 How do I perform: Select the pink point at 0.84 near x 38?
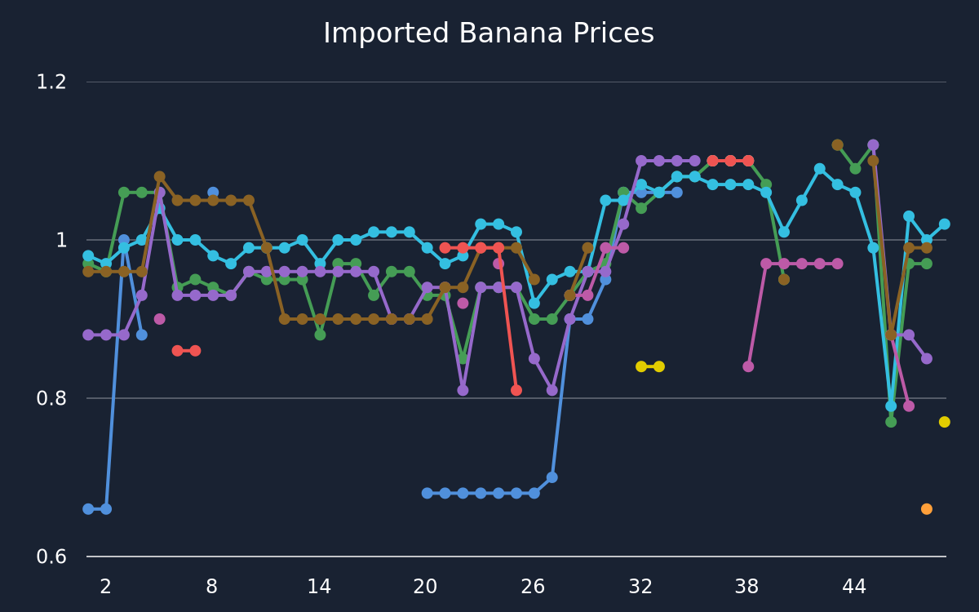click(748, 366)
